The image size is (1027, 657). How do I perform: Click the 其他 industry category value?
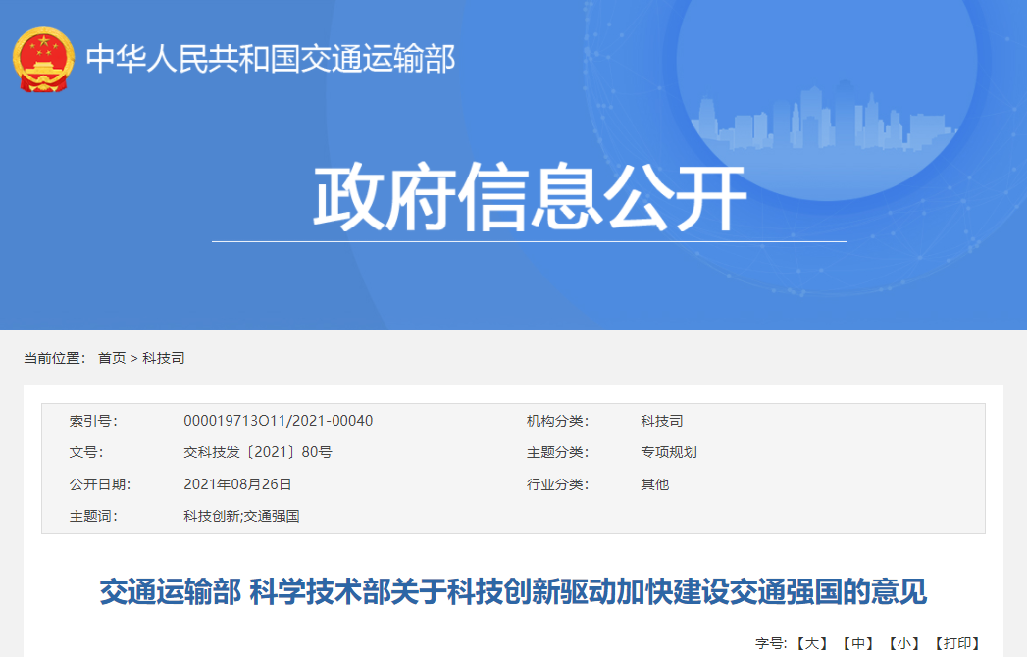click(x=655, y=484)
